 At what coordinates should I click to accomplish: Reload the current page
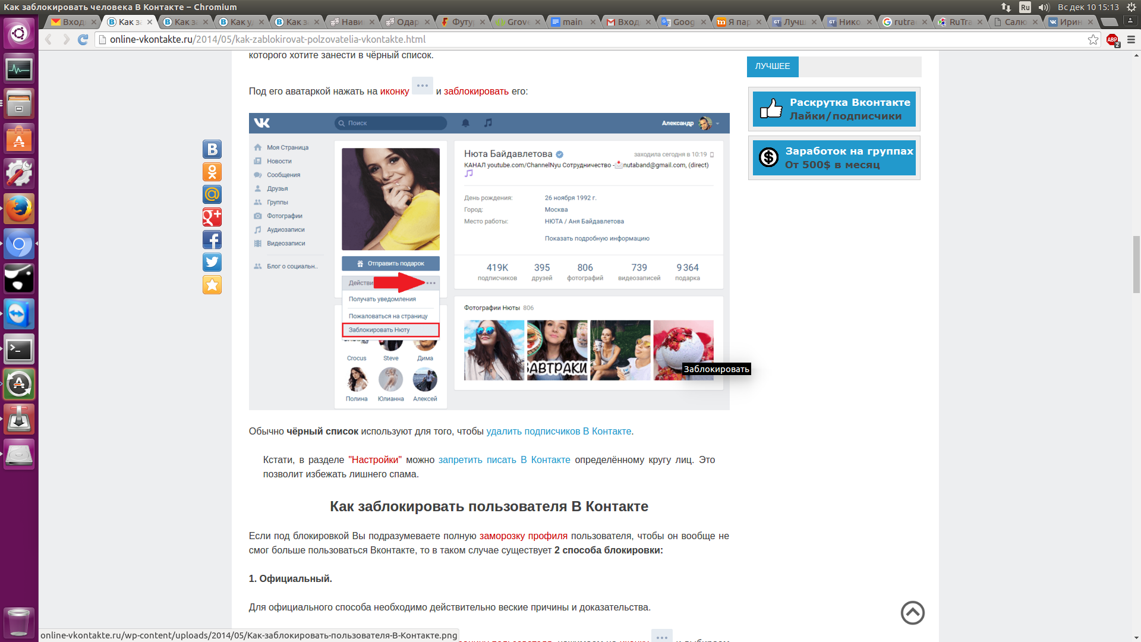(83, 40)
